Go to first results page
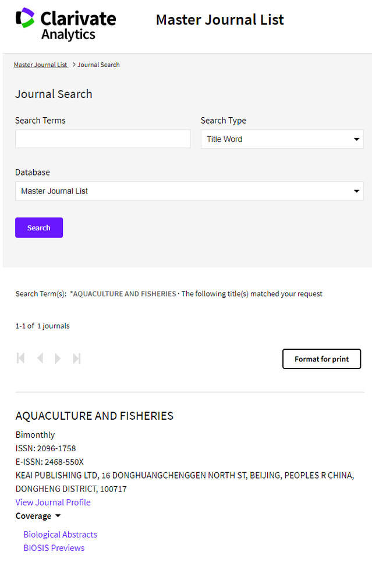The width and height of the screenshot is (372, 569). click(21, 359)
